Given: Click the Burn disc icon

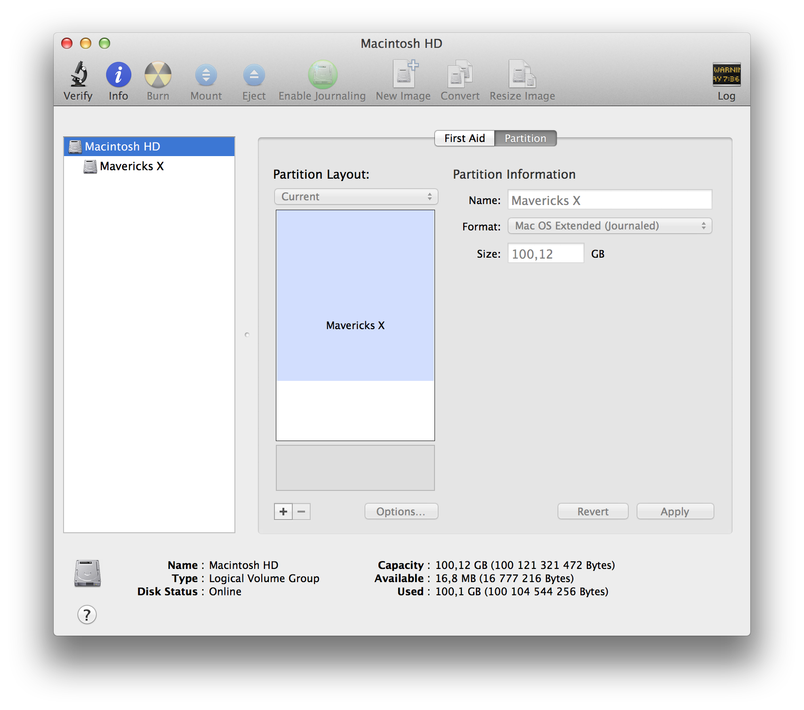Looking at the screenshot, I should pos(158,74).
